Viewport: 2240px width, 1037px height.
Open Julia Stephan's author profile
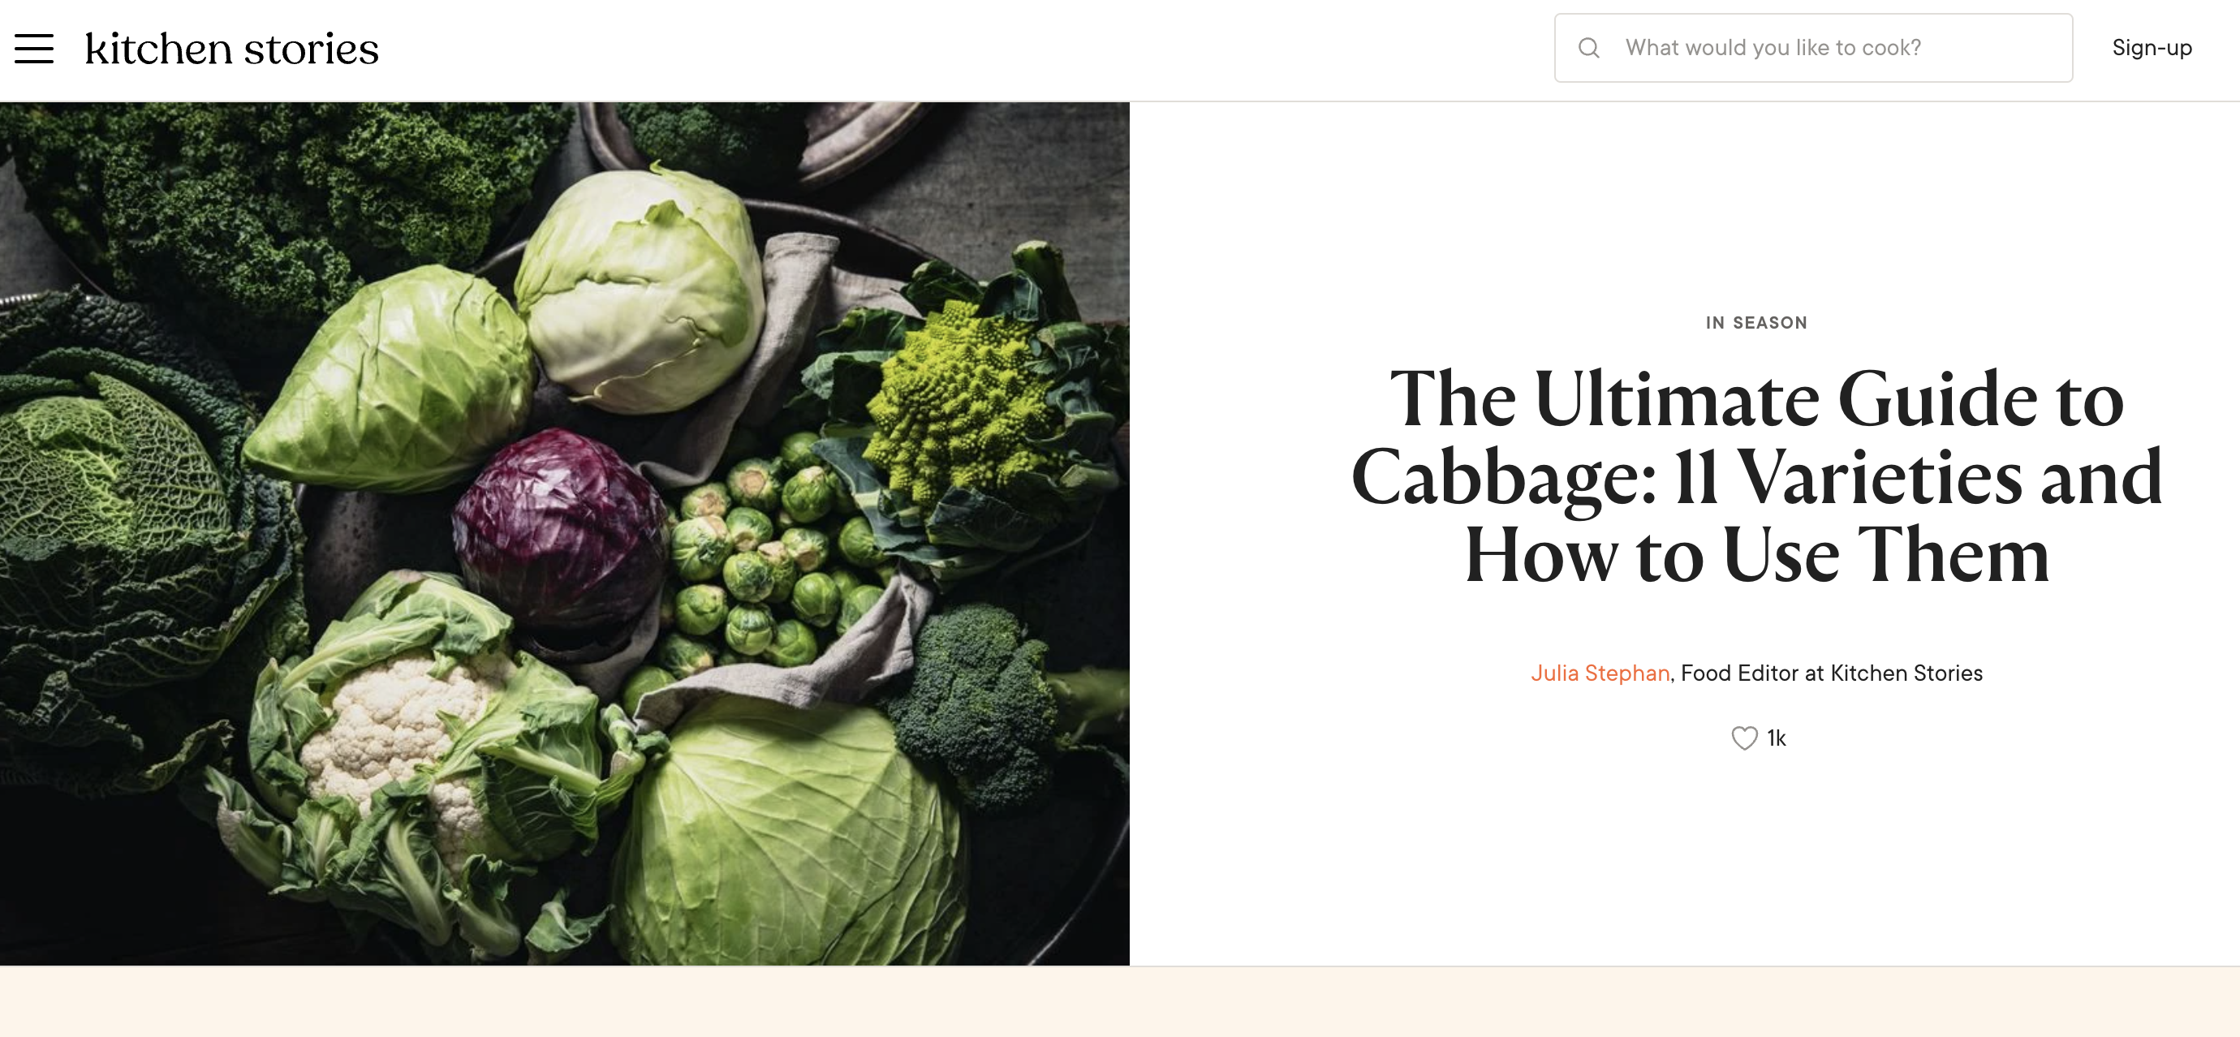(x=1600, y=673)
